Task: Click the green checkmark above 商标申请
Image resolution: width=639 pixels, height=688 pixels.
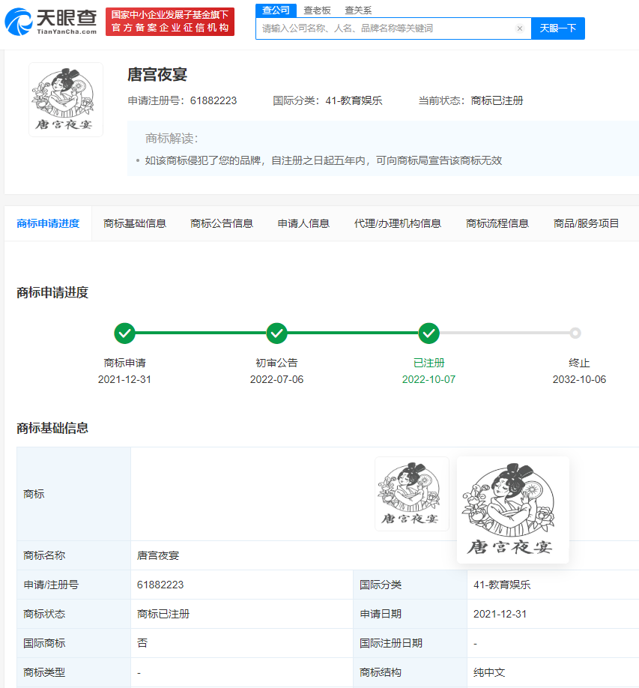Action: pos(127,333)
